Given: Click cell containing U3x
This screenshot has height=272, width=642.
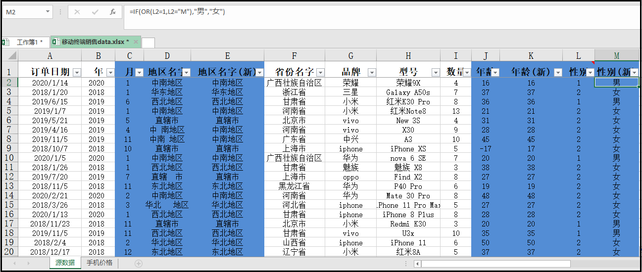Looking at the screenshot, I should pos(408,233).
